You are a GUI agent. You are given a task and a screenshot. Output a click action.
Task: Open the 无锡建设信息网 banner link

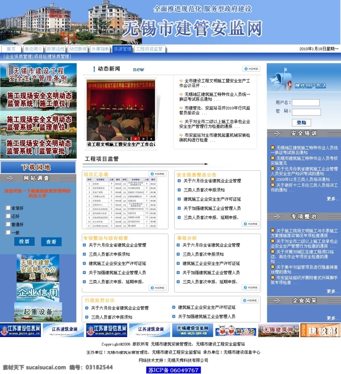[193, 330]
